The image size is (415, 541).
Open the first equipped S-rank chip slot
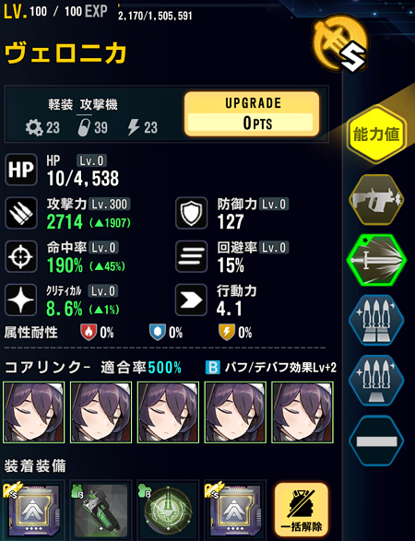click(33, 510)
